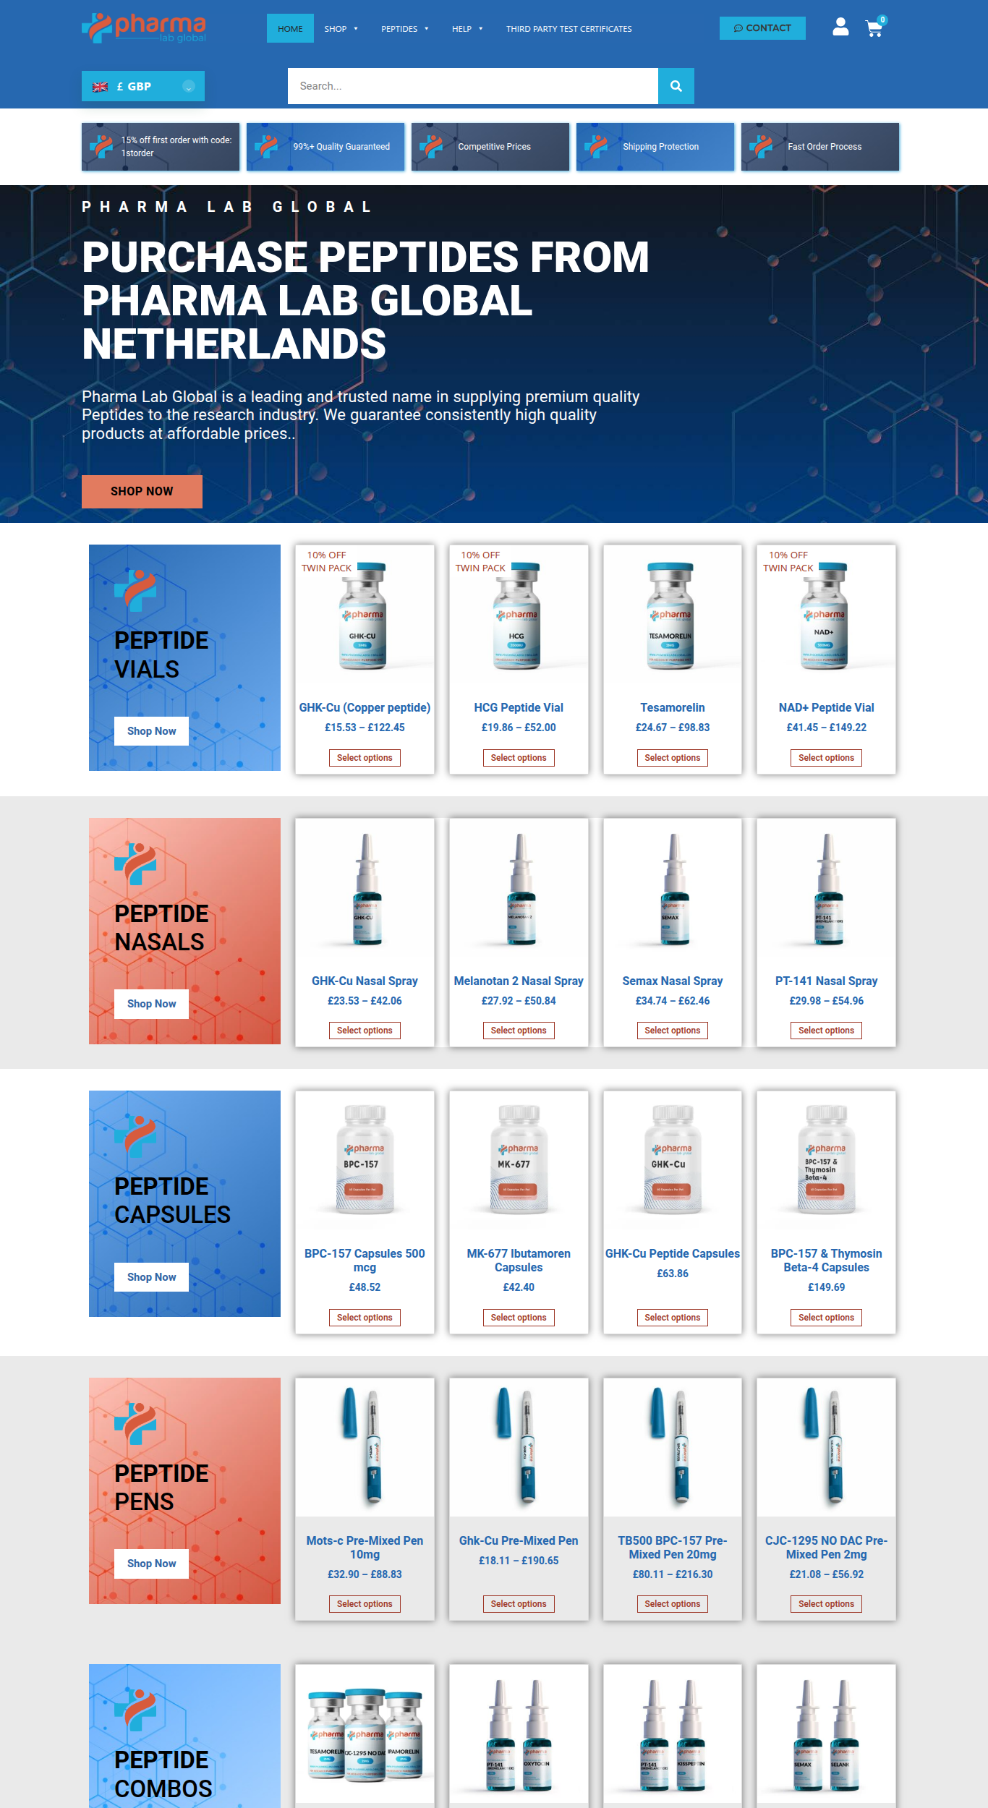Open the GBP currency selector

click(x=143, y=86)
